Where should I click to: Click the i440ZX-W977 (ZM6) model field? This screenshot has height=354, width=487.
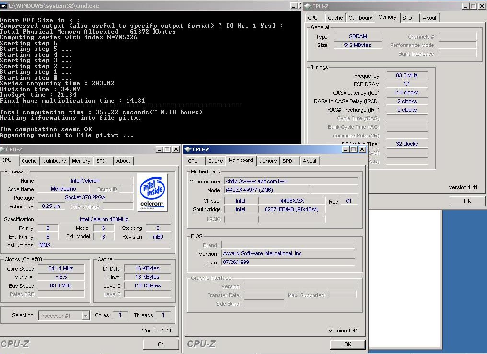pos(267,190)
